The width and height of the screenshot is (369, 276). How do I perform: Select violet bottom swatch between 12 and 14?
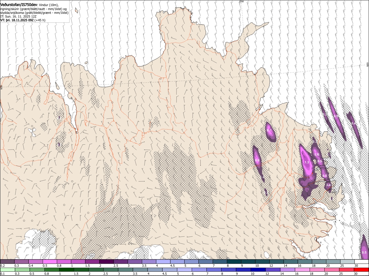click(272, 270)
